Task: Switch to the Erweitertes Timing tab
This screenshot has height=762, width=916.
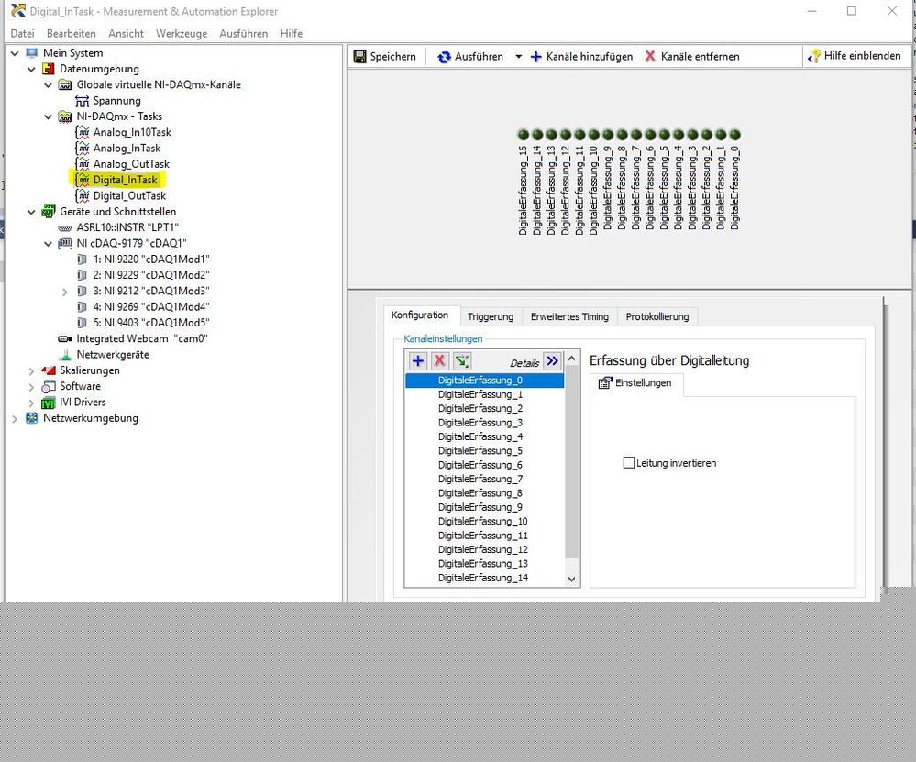Action: (569, 316)
